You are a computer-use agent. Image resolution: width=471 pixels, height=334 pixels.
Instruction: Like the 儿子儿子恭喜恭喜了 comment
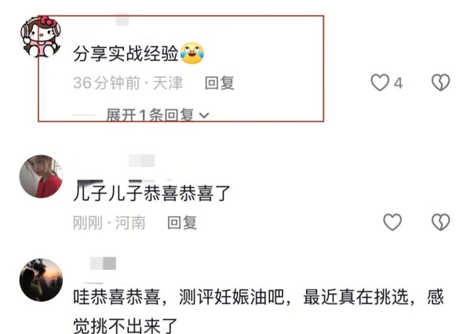[x=392, y=222]
